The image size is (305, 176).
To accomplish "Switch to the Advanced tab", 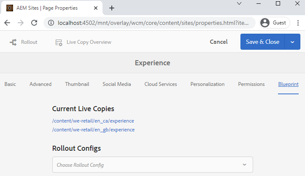I will tap(40, 84).
